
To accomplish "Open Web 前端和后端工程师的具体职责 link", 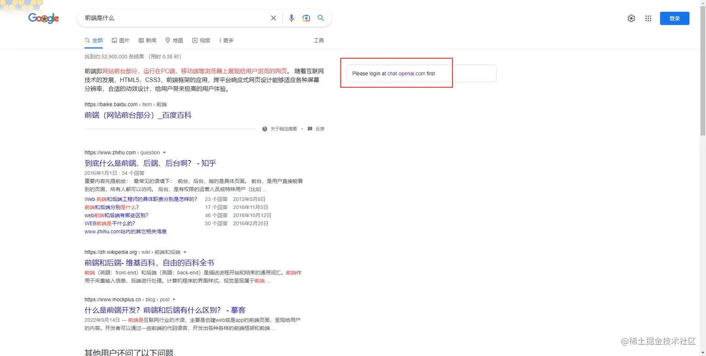I will click(x=141, y=199).
